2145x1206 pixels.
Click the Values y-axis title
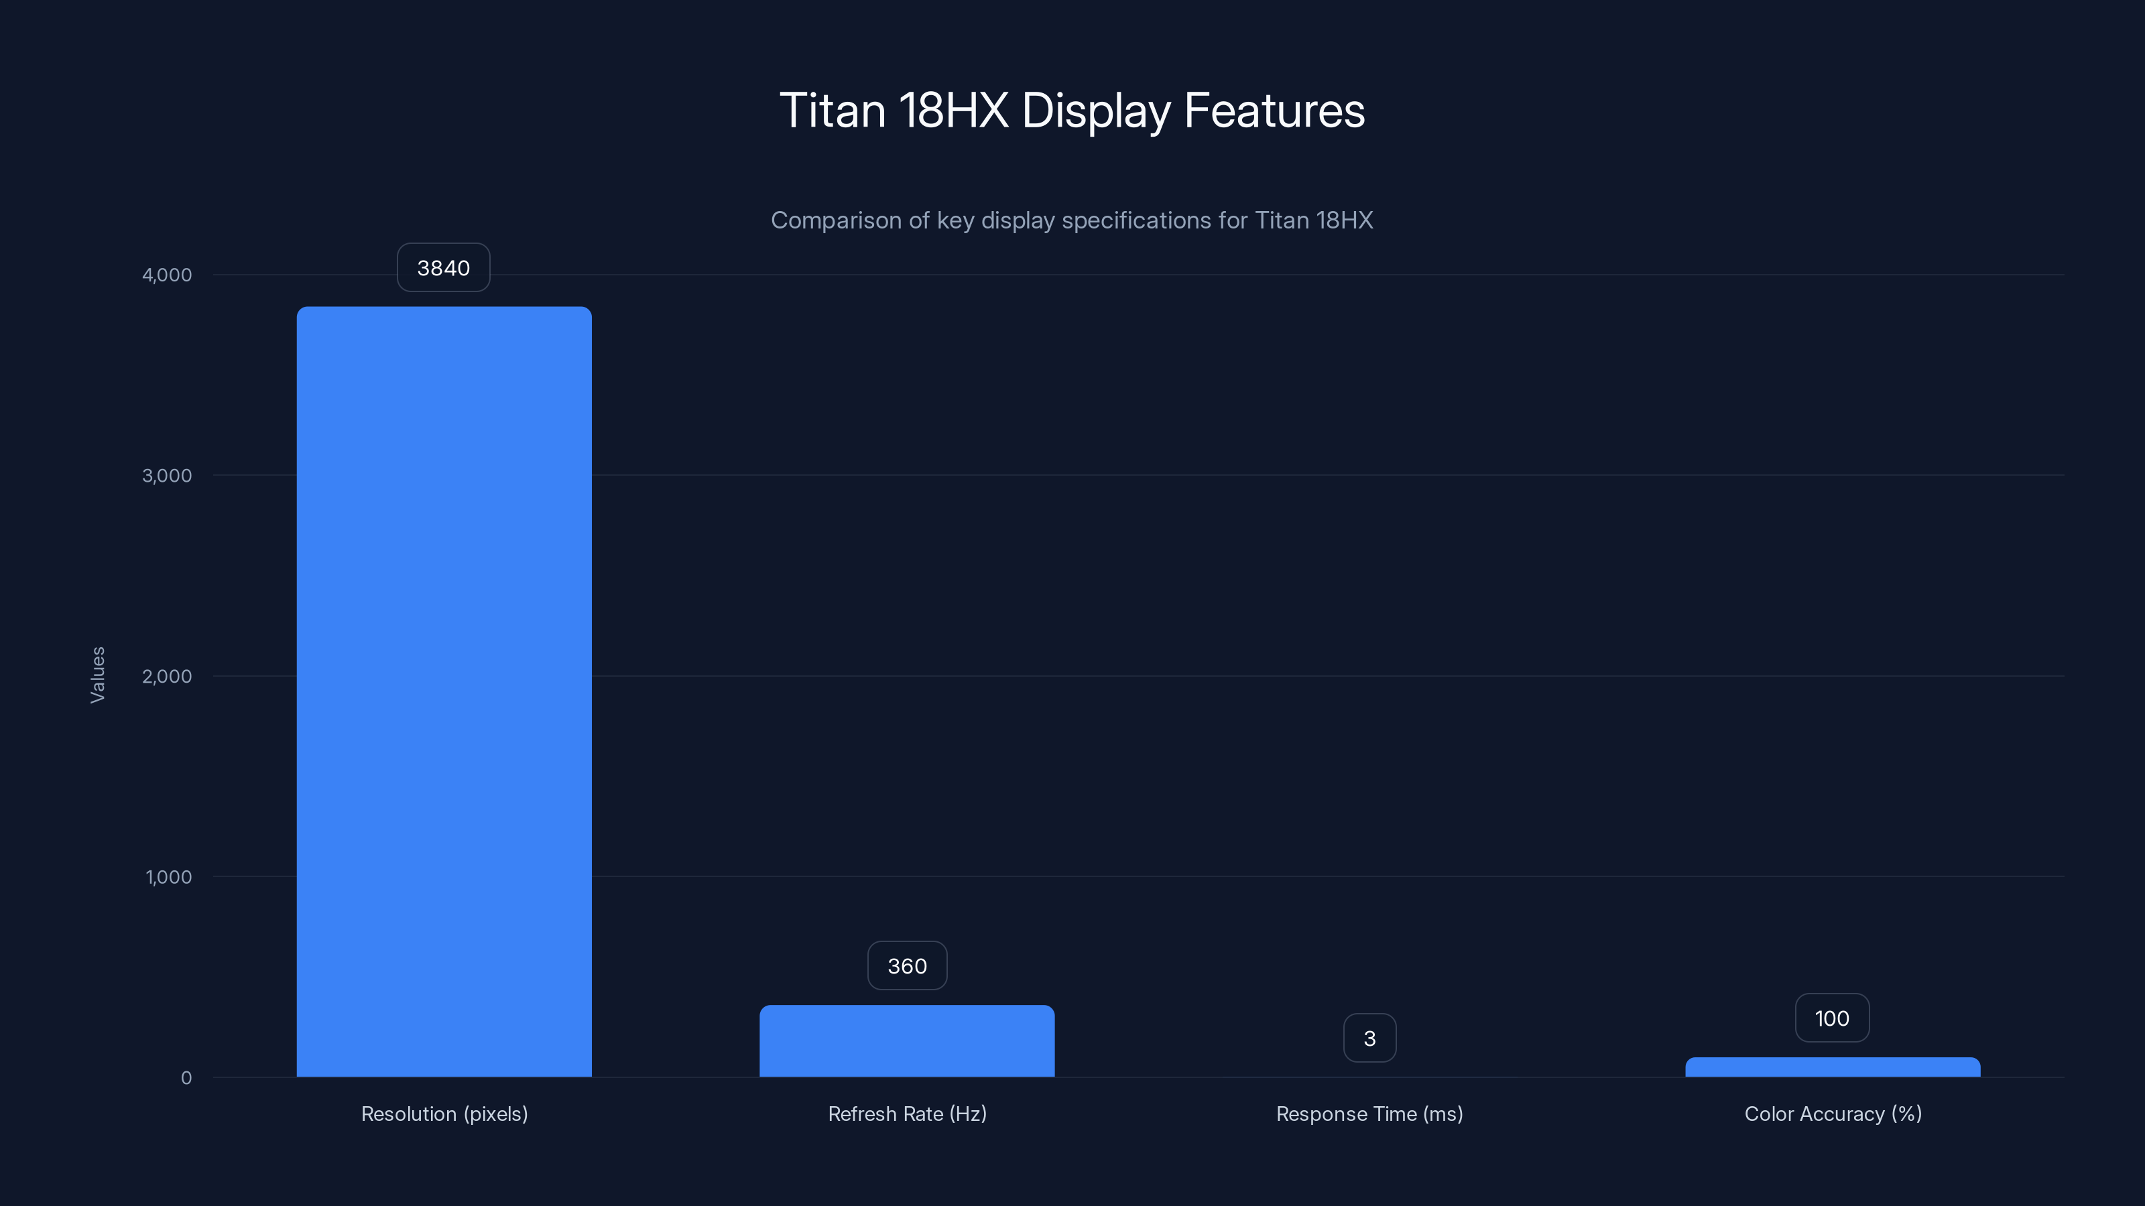97,675
